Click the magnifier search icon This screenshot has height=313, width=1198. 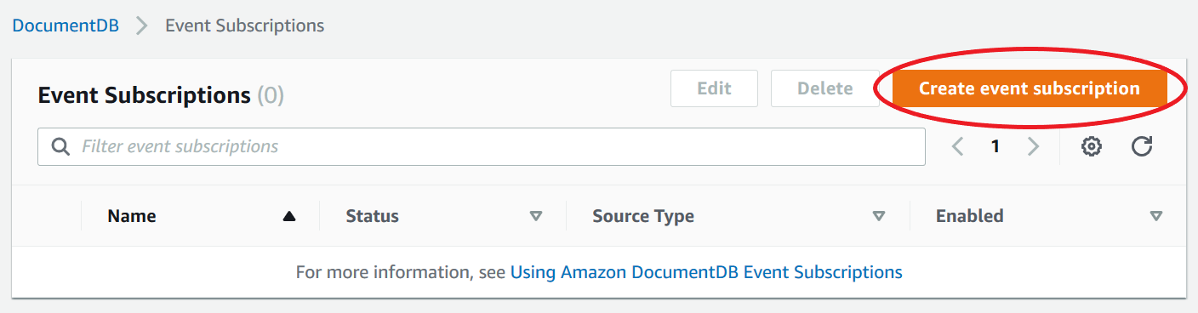coord(60,147)
